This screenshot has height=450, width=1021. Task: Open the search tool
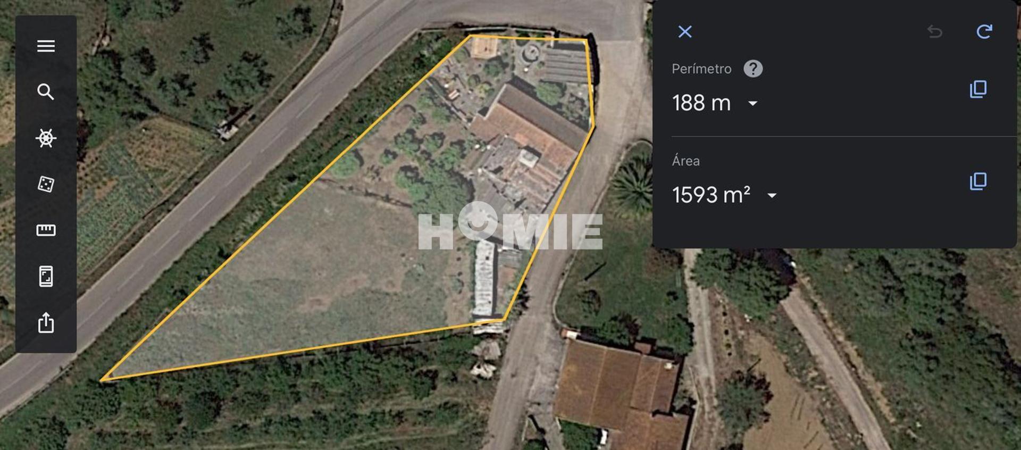[x=46, y=92]
